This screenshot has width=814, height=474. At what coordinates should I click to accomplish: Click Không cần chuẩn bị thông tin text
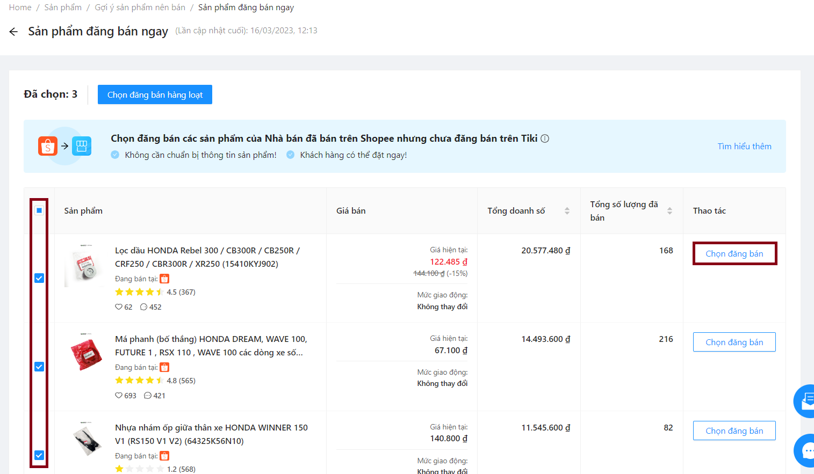coord(200,155)
